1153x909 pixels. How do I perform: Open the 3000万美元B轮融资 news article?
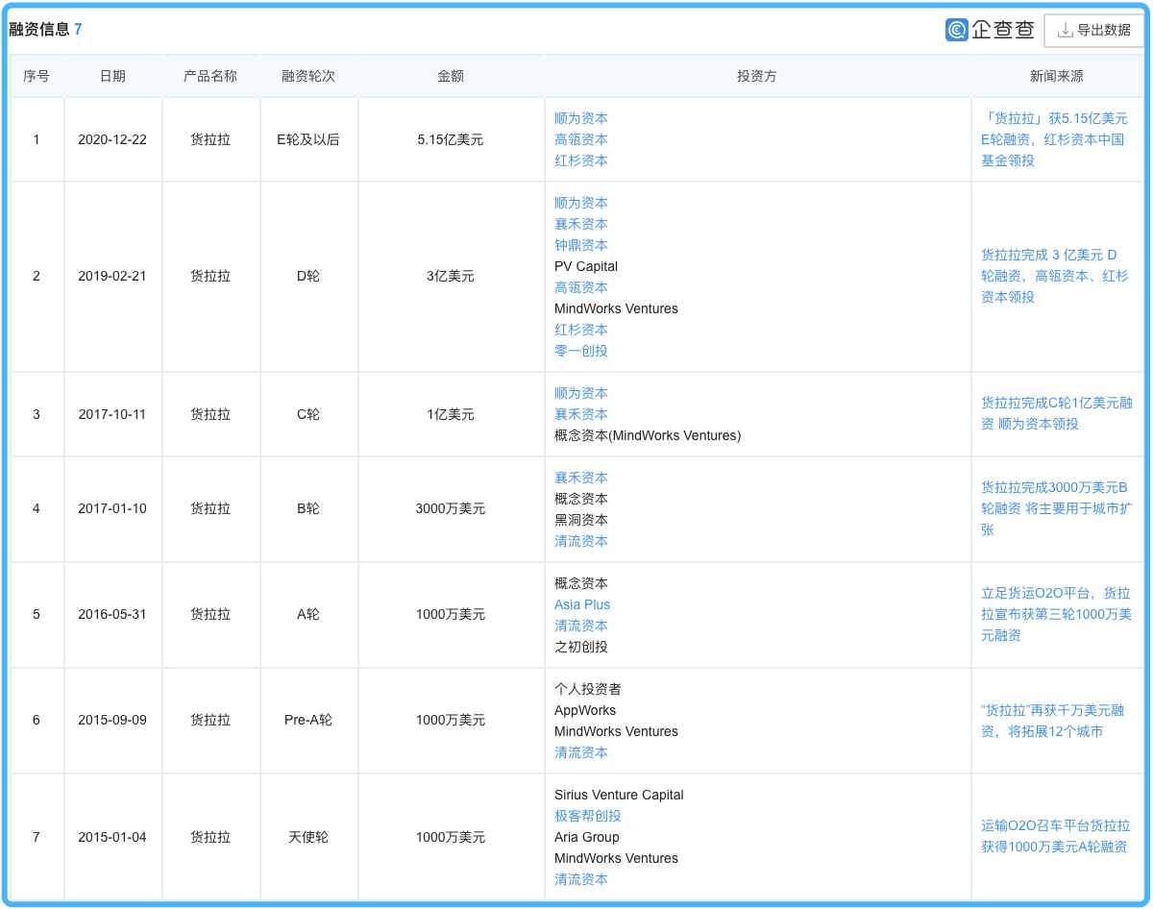[x=1053, y=508]
